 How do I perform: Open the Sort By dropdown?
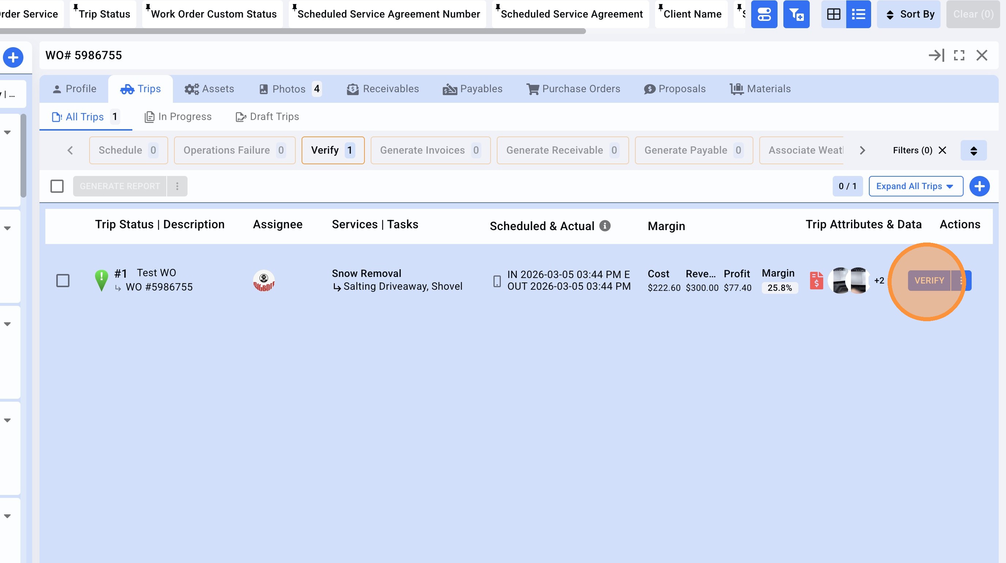pyautogui.click(x=908, y=15)
